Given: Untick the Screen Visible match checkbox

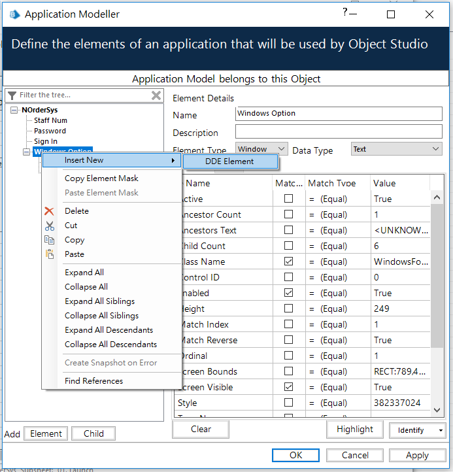Looking at the screenshot, I should (288, 387).
